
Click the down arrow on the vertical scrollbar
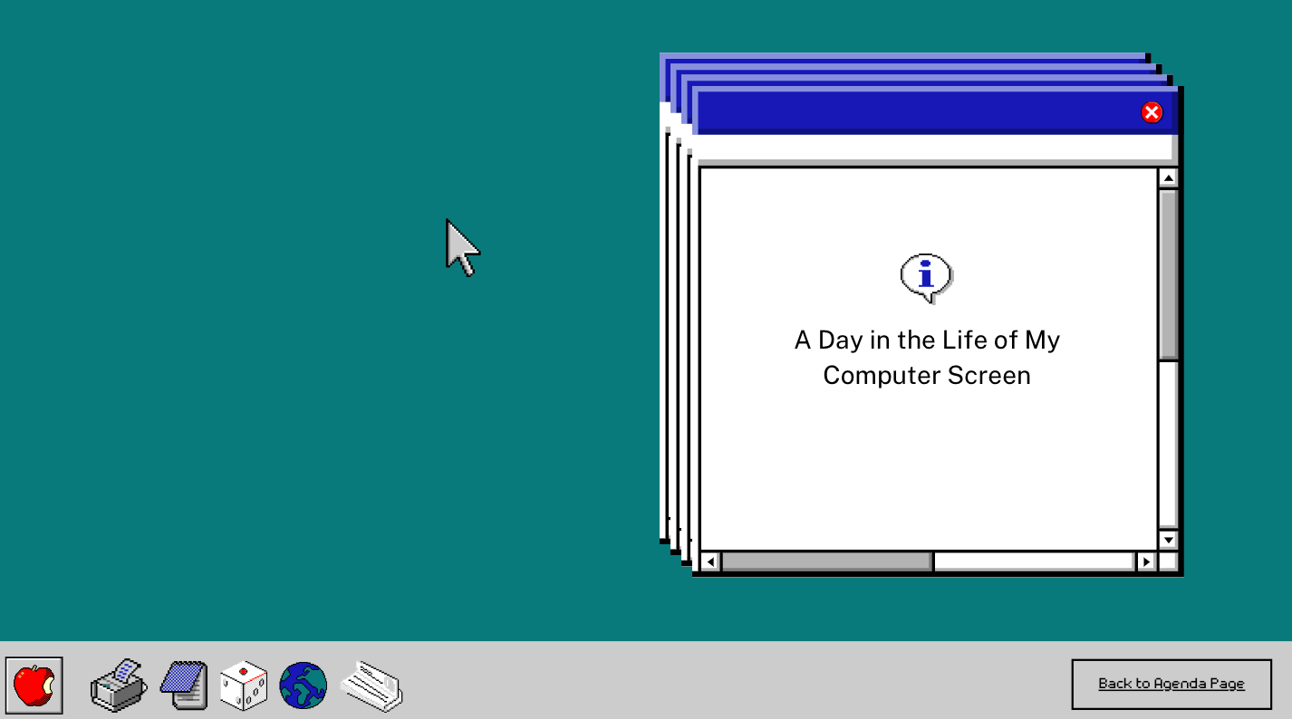pyautogui.click(x=1168, y=541)
